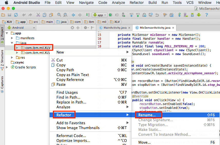The image size is (220, 145).
Task: Open Project Structure icon
Action: [x=171, y=15]
